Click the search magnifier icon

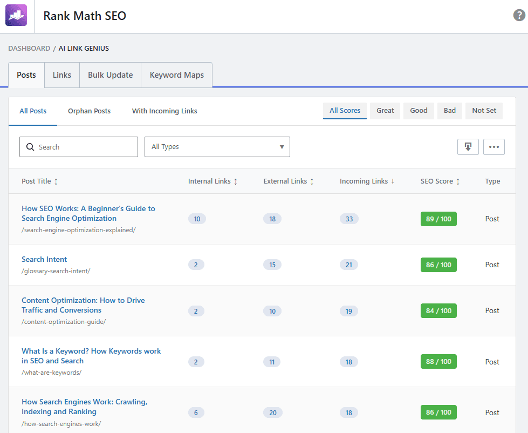pos(30,147)
